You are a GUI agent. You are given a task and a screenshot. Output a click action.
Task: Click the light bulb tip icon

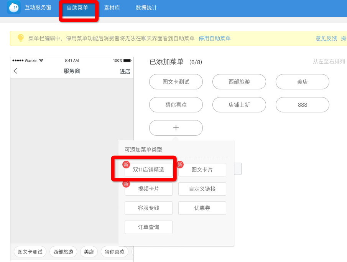pos(21,38)
